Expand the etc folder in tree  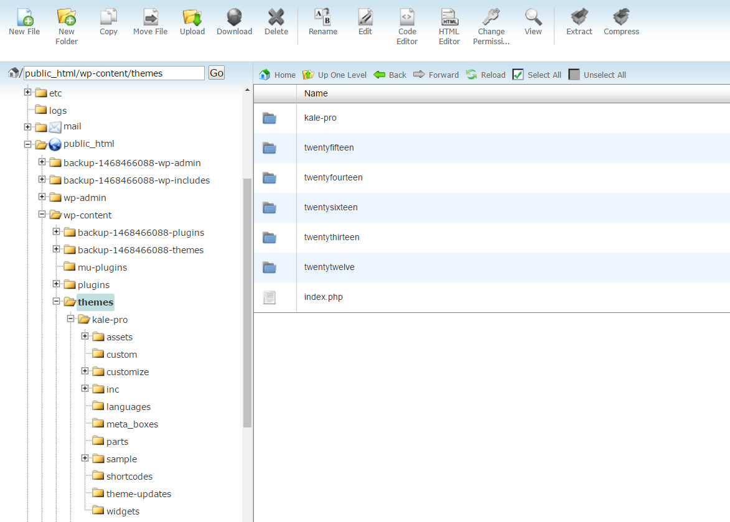coord(27,92)
